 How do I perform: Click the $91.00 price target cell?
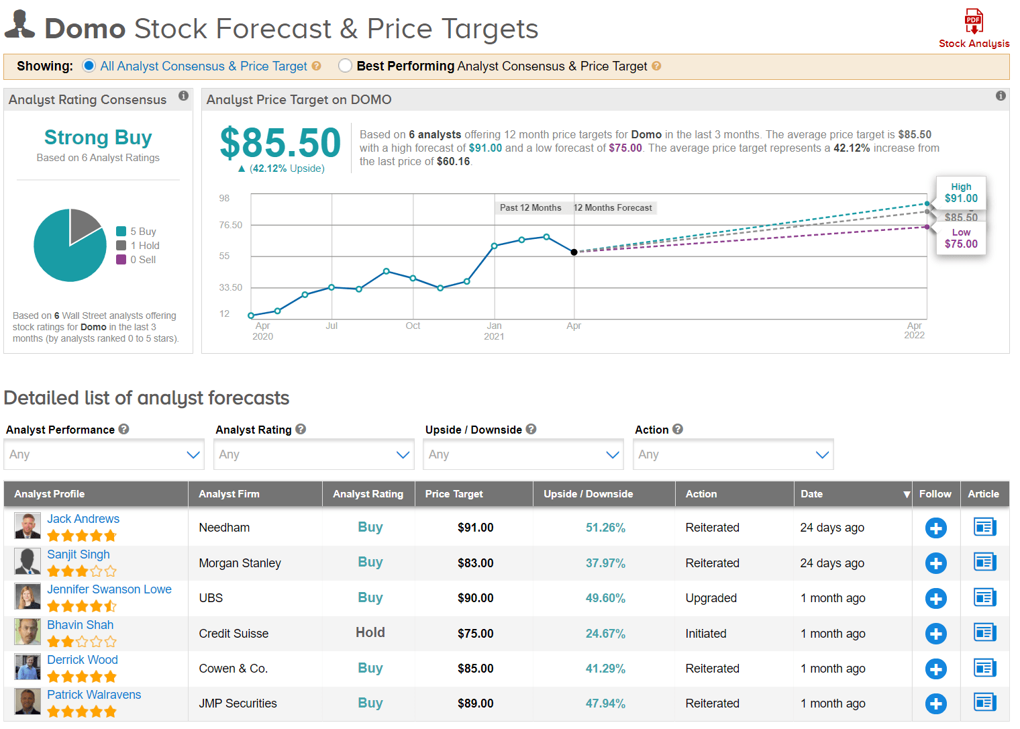coord(475,528)
